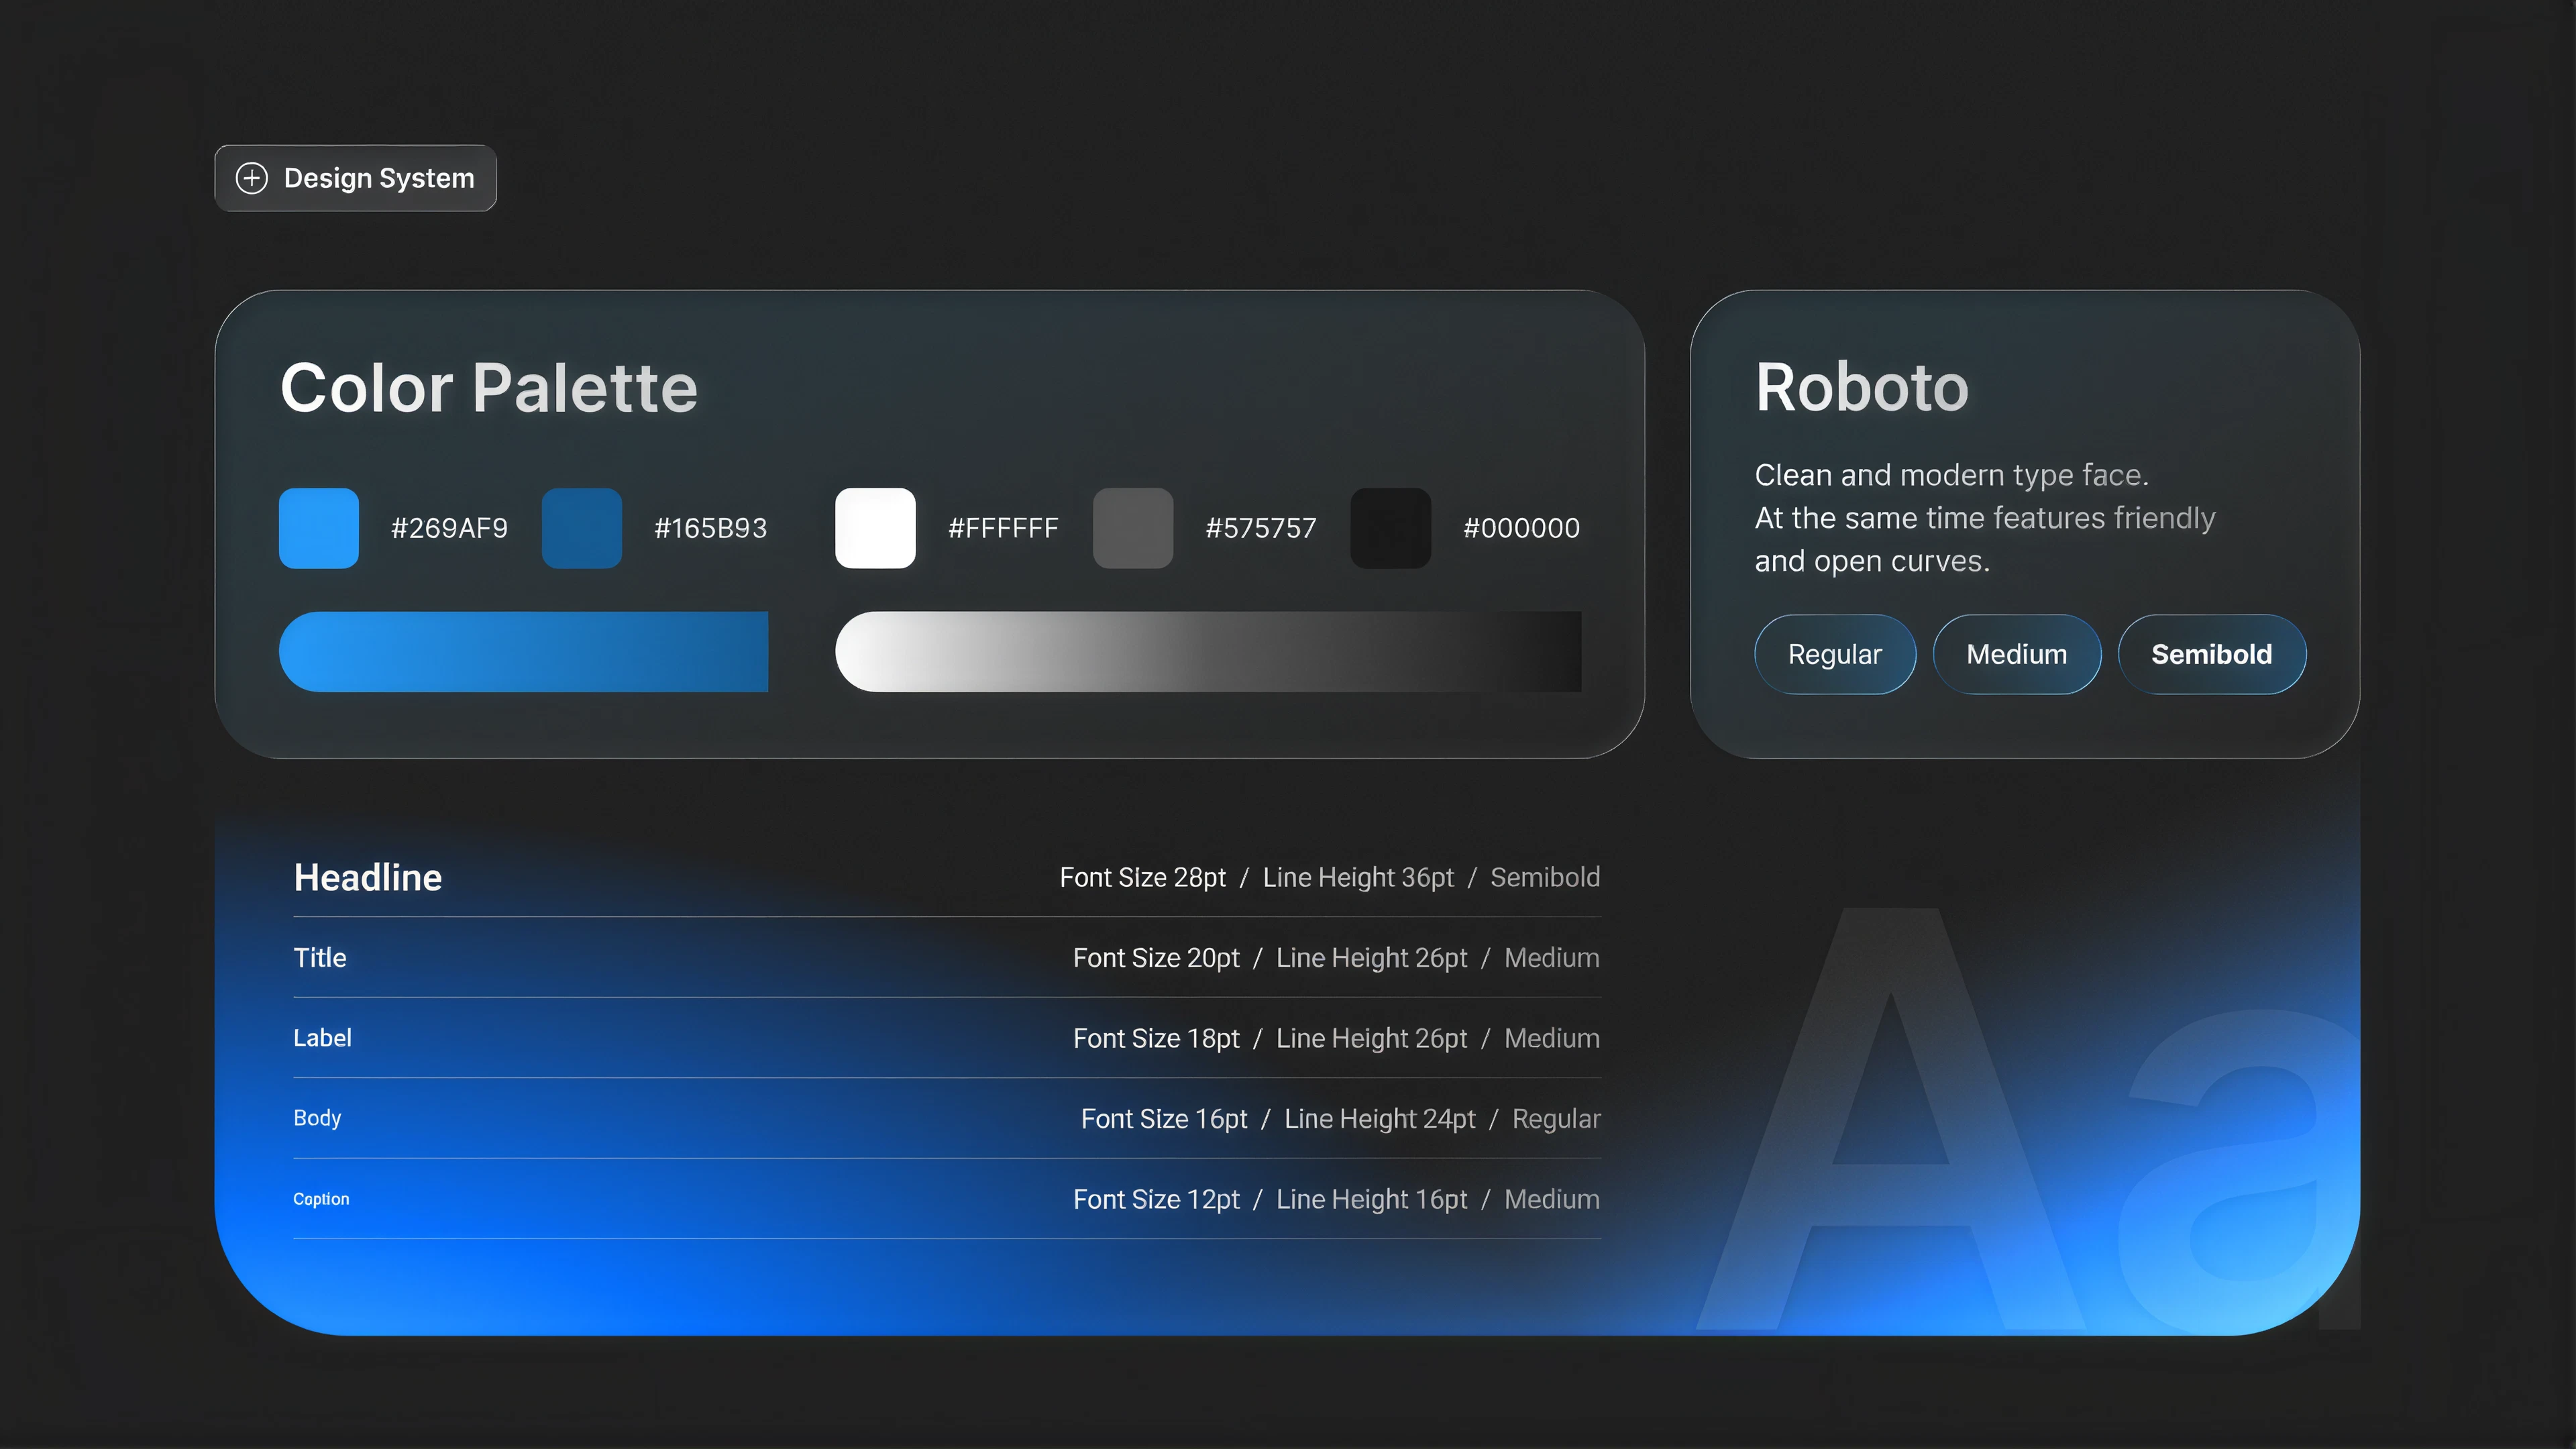This screenshot has width=2576, height=1449.
Task: Choose the Medium font weight pill
Action: tap(2016, 654)
